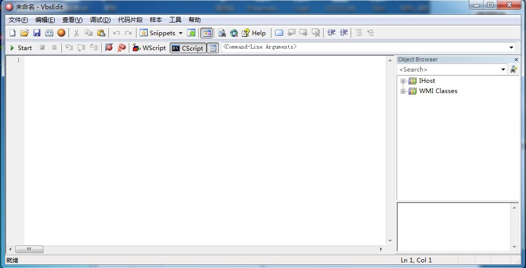Open the 调试(D) menu

(100, 20)
